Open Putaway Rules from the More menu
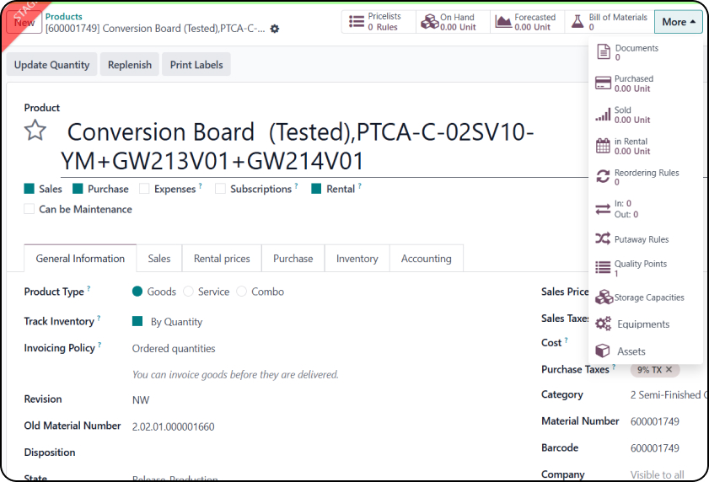The width and height of the screenshot is (709, 482). [641, 239]
